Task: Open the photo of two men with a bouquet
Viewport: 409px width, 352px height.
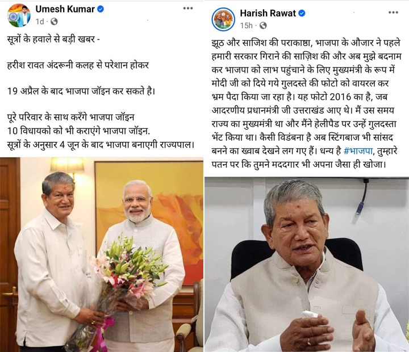Action: click(x=102, y=254)
